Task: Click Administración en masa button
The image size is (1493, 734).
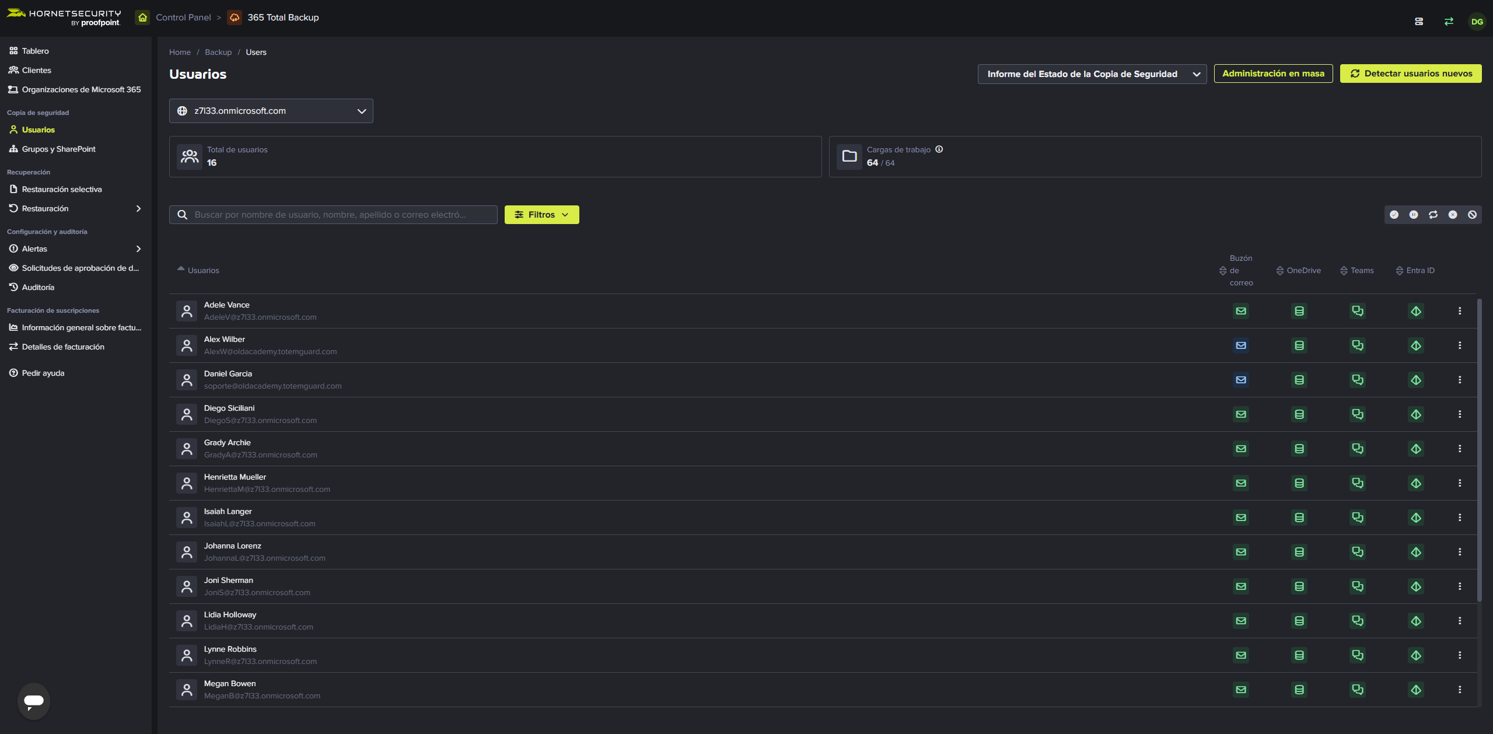Action: point(1273,74)
